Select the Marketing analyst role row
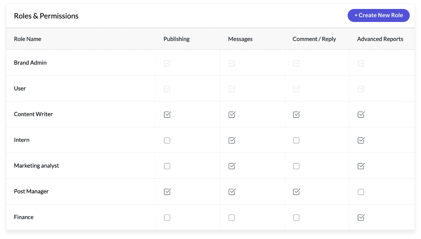Viewport: 421px width, 239px height. 210,166
